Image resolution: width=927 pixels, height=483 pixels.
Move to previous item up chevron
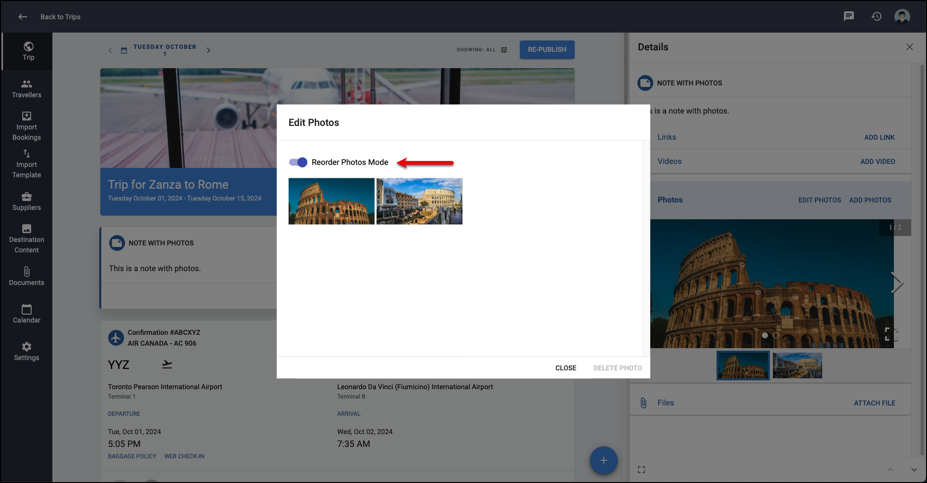pos(890,470)
